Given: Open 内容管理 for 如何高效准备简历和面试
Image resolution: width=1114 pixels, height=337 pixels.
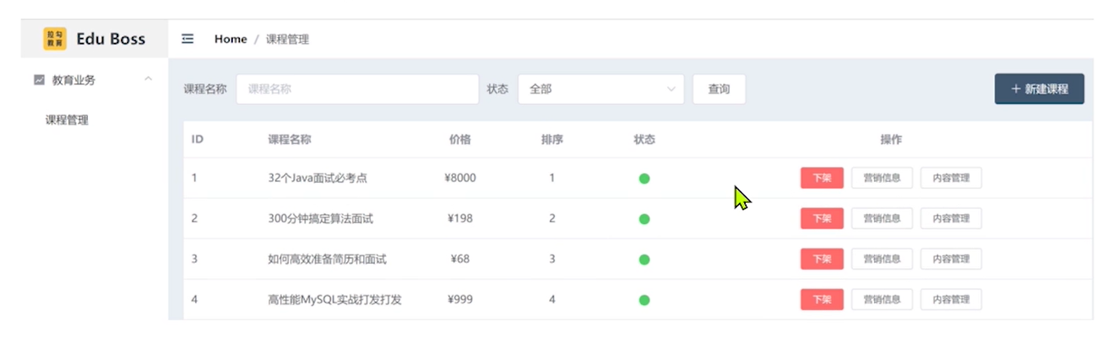Looking at the screenshot, I should click(x=951, y=259).
